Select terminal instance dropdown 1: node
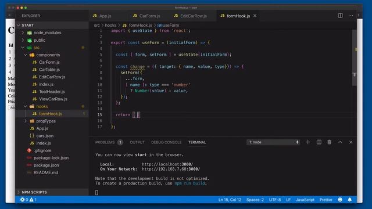The width and height of the screenshot is (372, 209). [x=273, y=142]
